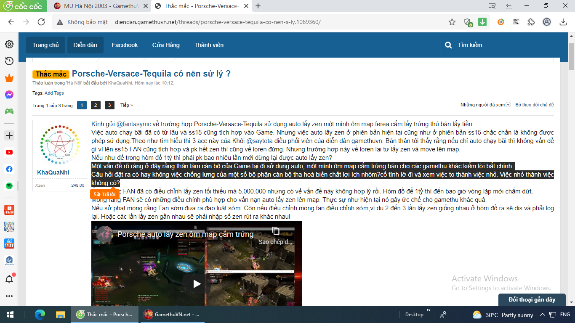Click the green download arrow extension
The image size is (575, 323).
[482, 22]
